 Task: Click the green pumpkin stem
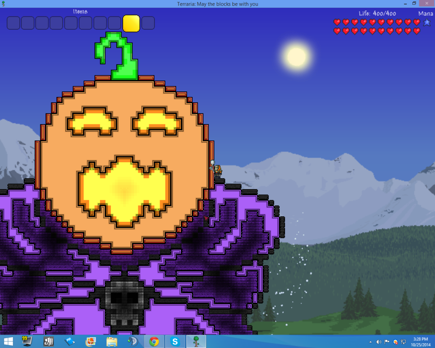(x=117, y=56)
